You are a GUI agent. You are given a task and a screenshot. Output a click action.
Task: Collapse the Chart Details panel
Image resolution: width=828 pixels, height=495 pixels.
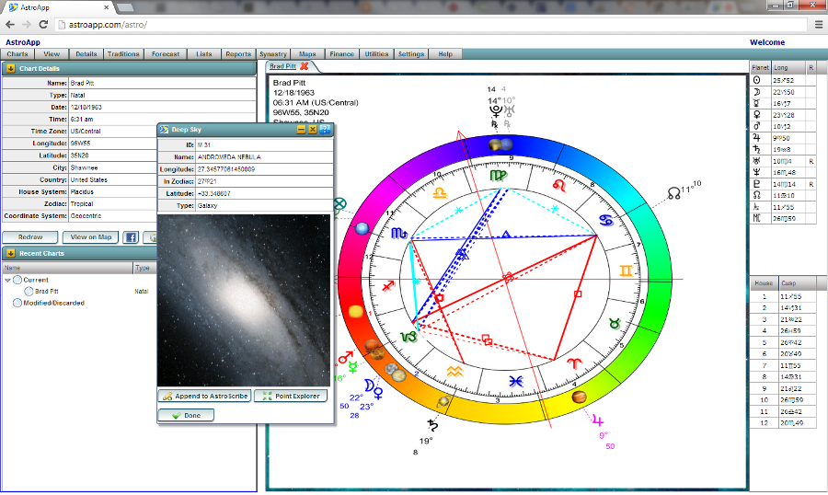[x=10, y=68]
